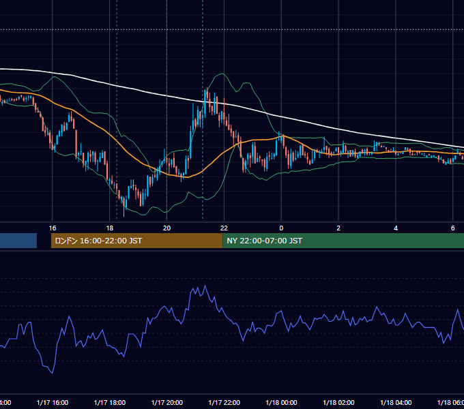Click the NY 22:00-07:00 JST session bar

(x=343, y=241)
